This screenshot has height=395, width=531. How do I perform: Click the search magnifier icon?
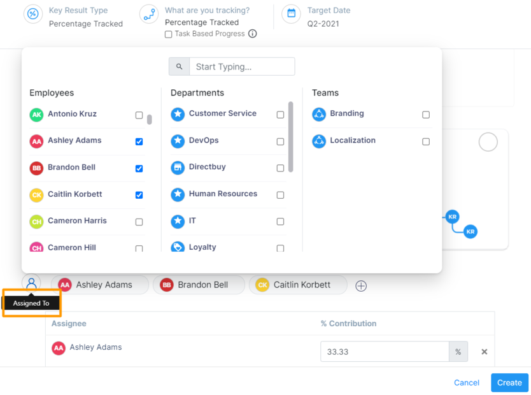point(179,67)
